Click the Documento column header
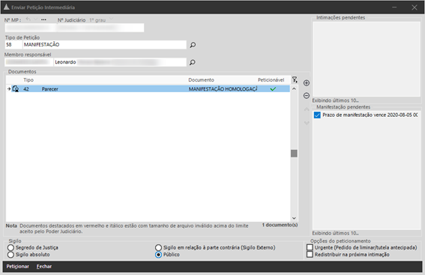This screenshot has height=275, width=425. (x=201, y=80)
